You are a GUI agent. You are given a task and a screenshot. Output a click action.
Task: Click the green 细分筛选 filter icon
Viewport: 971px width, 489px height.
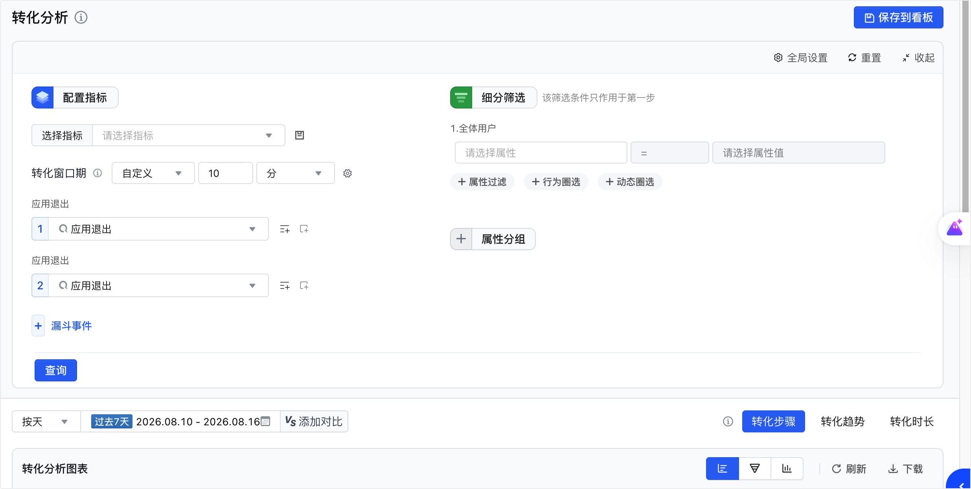pyautogui.click(x=461, y=97)
